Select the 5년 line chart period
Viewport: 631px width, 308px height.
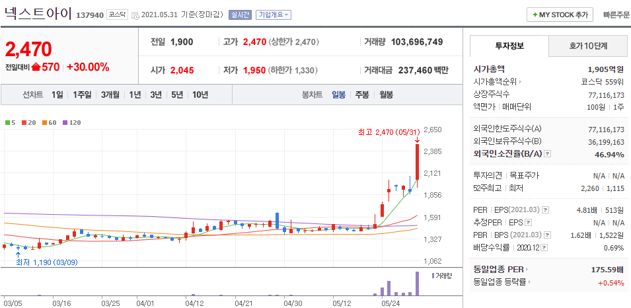(176, 95)
